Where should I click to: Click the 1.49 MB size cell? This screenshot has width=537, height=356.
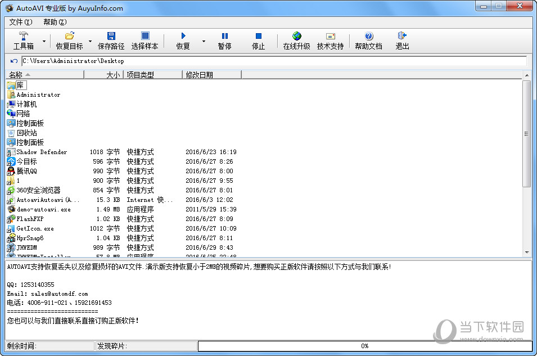pos(108,209)
